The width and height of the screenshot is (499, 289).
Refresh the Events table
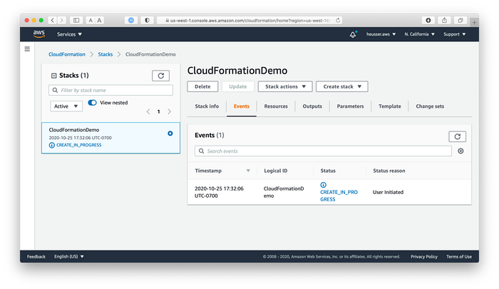pyautogui.click(x=458, y=136)
